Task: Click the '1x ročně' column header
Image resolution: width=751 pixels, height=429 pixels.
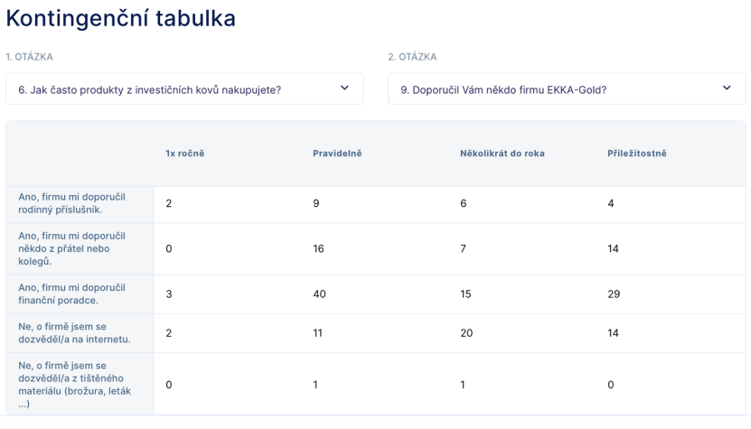Action: coord(185,154)
